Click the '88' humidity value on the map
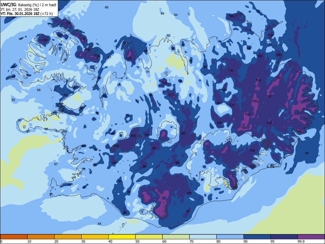The image size is (325, 244). pos(39,90)
